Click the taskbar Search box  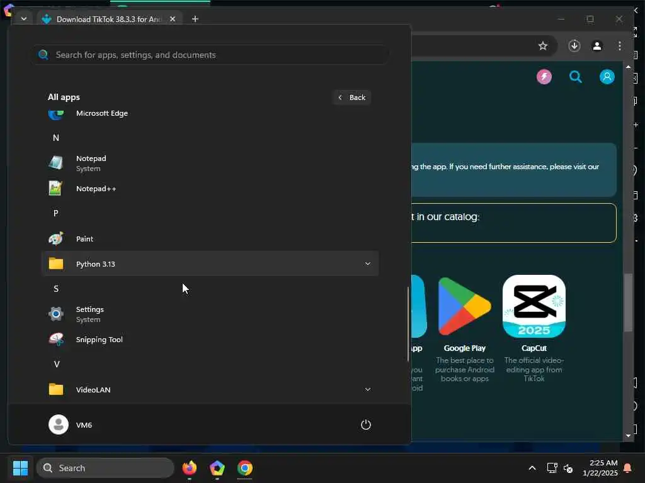(105, 468)
